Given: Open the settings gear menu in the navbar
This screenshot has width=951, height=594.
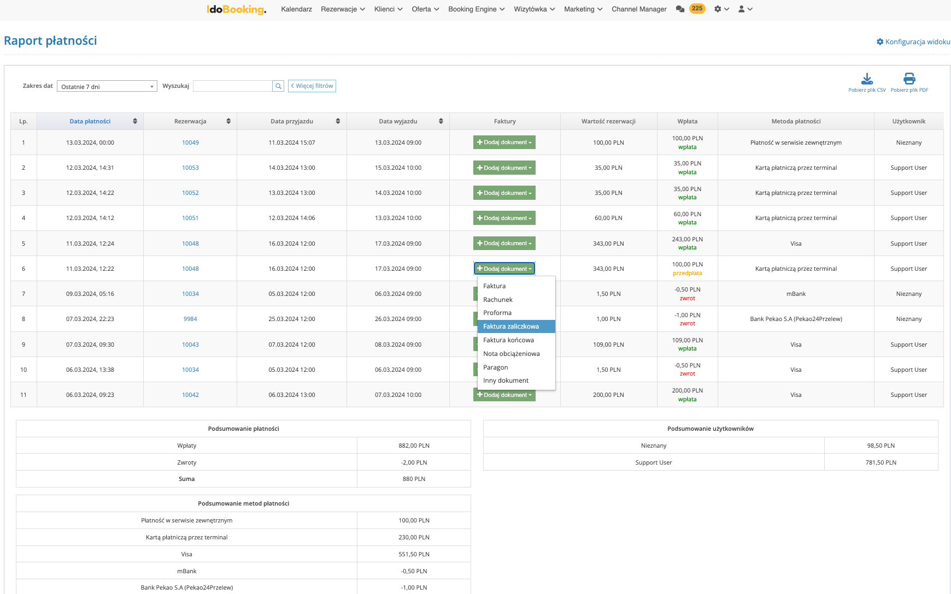Looking at the screenshot, I should tap(721, 9).
